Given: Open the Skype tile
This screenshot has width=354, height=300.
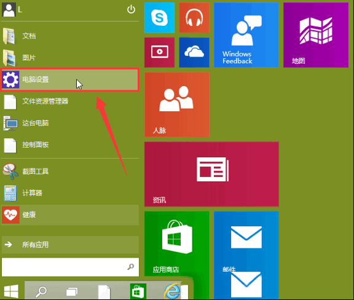Looking at the screenshot, I should pos(159,18).
